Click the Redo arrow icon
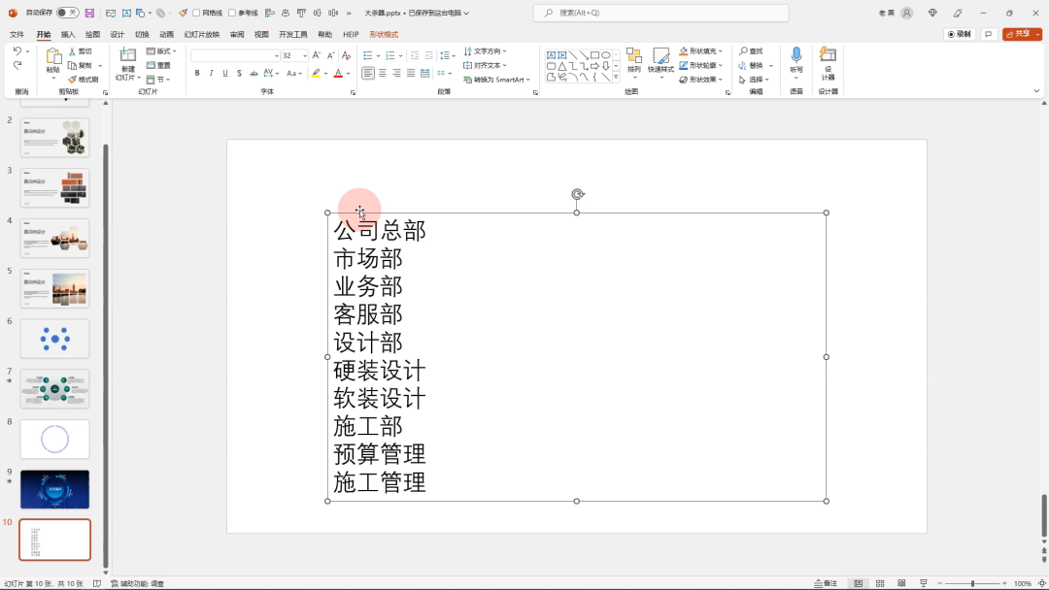 [17, 65]
